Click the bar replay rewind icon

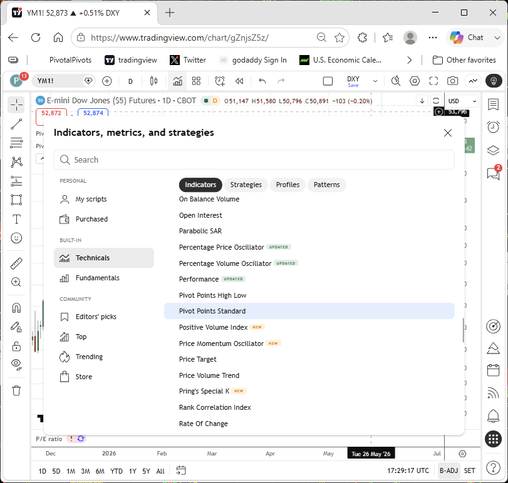click(x=239, y=81)
